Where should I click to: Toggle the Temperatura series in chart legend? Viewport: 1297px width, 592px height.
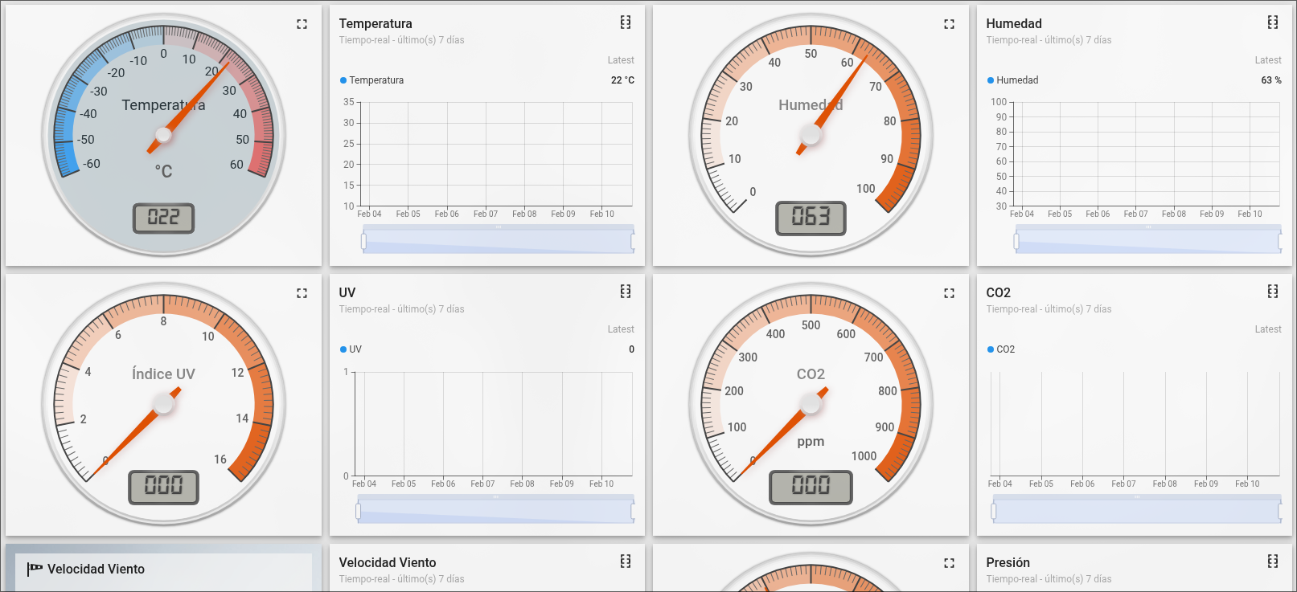click(x=371, y=80)
